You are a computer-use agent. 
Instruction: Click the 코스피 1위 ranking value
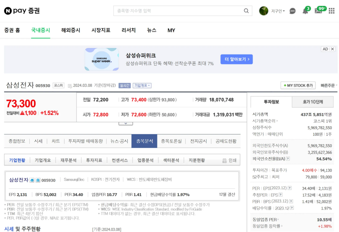click(322, 121)
